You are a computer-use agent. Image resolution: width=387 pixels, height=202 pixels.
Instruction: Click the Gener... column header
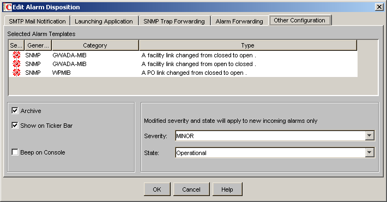38,45
